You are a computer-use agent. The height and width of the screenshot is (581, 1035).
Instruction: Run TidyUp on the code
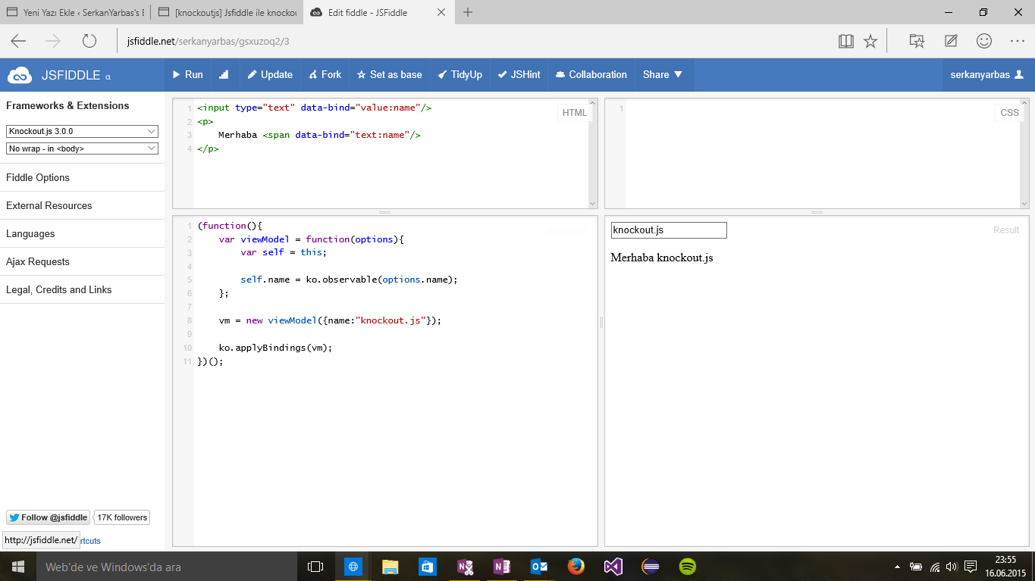(x=460, y=74)
